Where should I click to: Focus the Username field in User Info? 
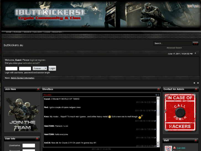click(x=29, y=145)
